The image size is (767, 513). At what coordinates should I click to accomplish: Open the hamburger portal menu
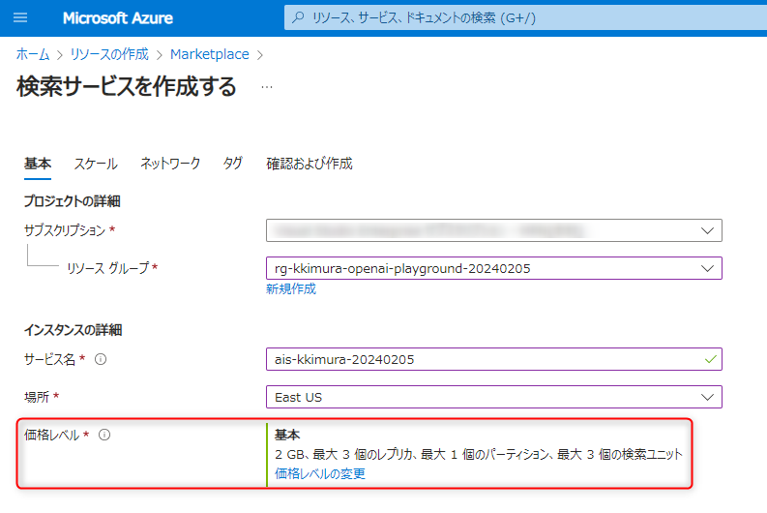pyautogui.click(x=20, y=18)
